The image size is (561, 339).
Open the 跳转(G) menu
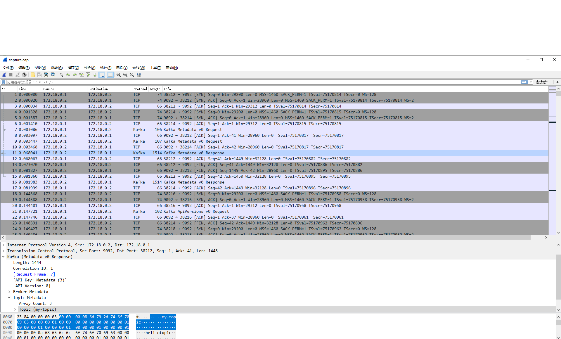57,68
